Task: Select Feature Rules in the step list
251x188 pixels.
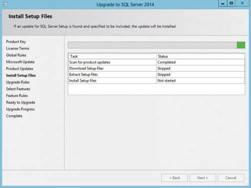Action: tap(17, 96)
